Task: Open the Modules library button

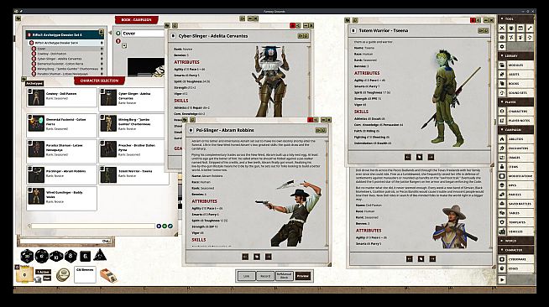Action: (x=516, y=65)
